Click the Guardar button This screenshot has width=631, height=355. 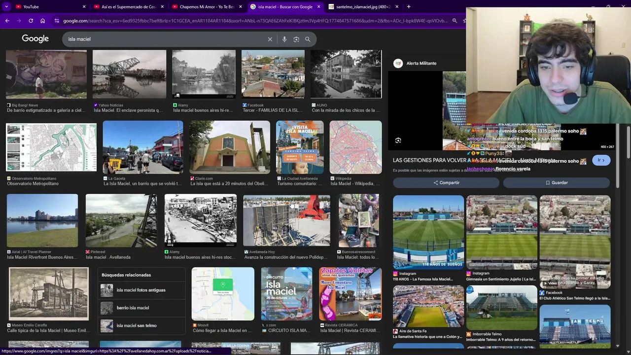pos(557,182)
